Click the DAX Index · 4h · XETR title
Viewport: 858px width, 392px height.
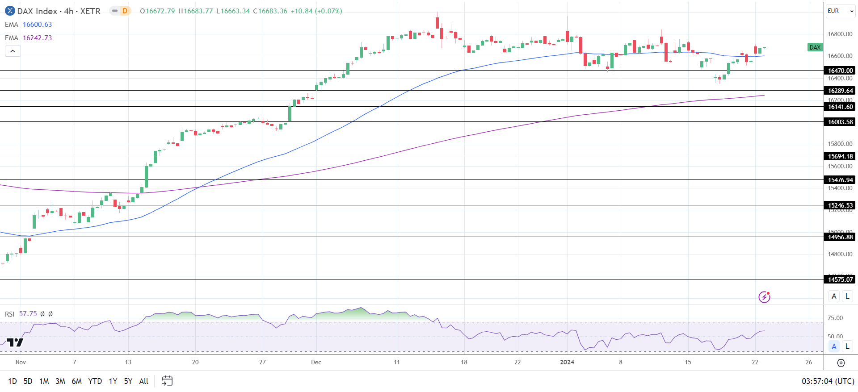coord(59,11)
